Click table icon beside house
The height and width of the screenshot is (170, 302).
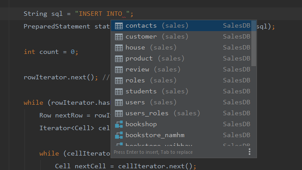point(118,48)
